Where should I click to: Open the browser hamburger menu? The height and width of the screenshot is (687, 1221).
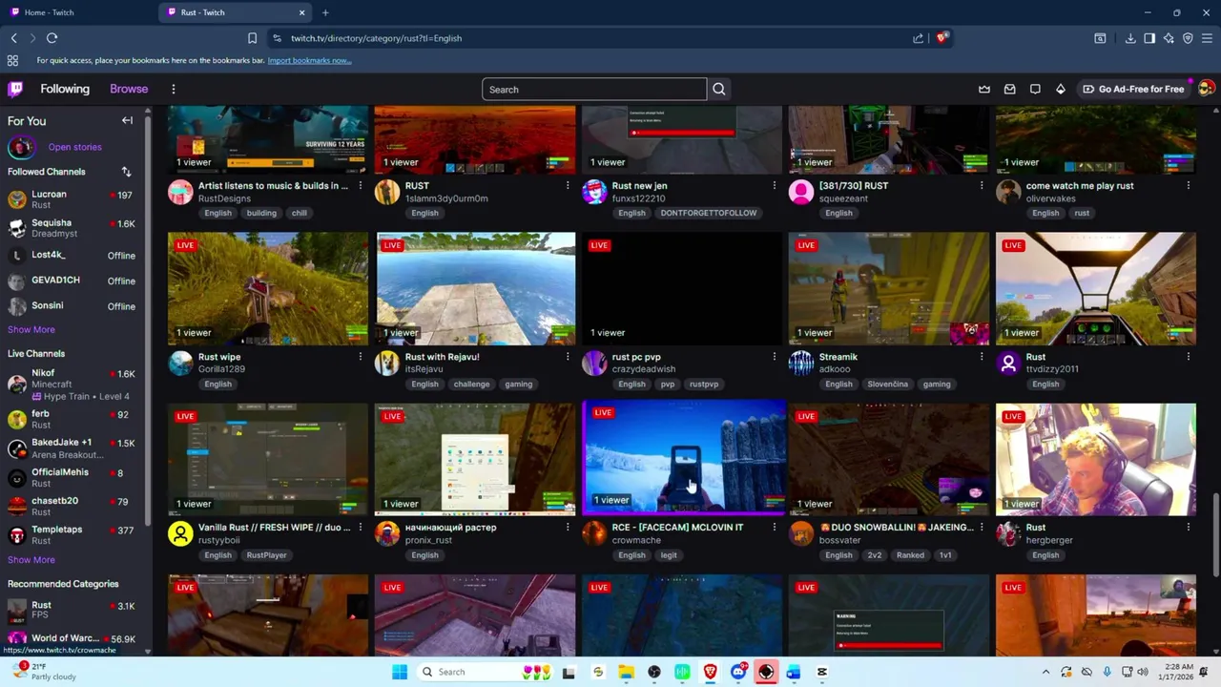pos(1207,38)
